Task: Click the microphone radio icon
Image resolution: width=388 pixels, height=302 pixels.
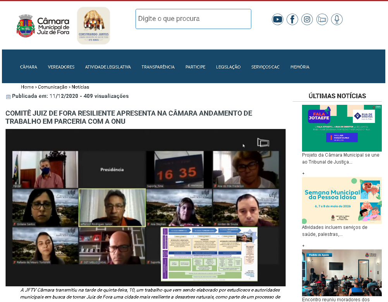Action: click(x=337, y=19)
